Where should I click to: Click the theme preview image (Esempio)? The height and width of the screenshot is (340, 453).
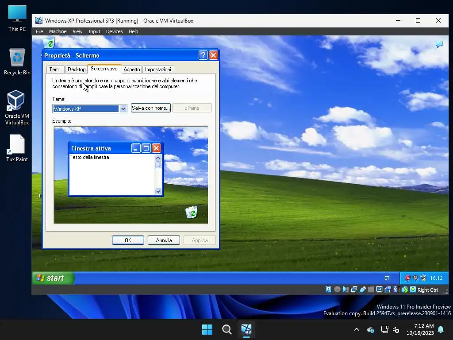(x=131, y=175)
